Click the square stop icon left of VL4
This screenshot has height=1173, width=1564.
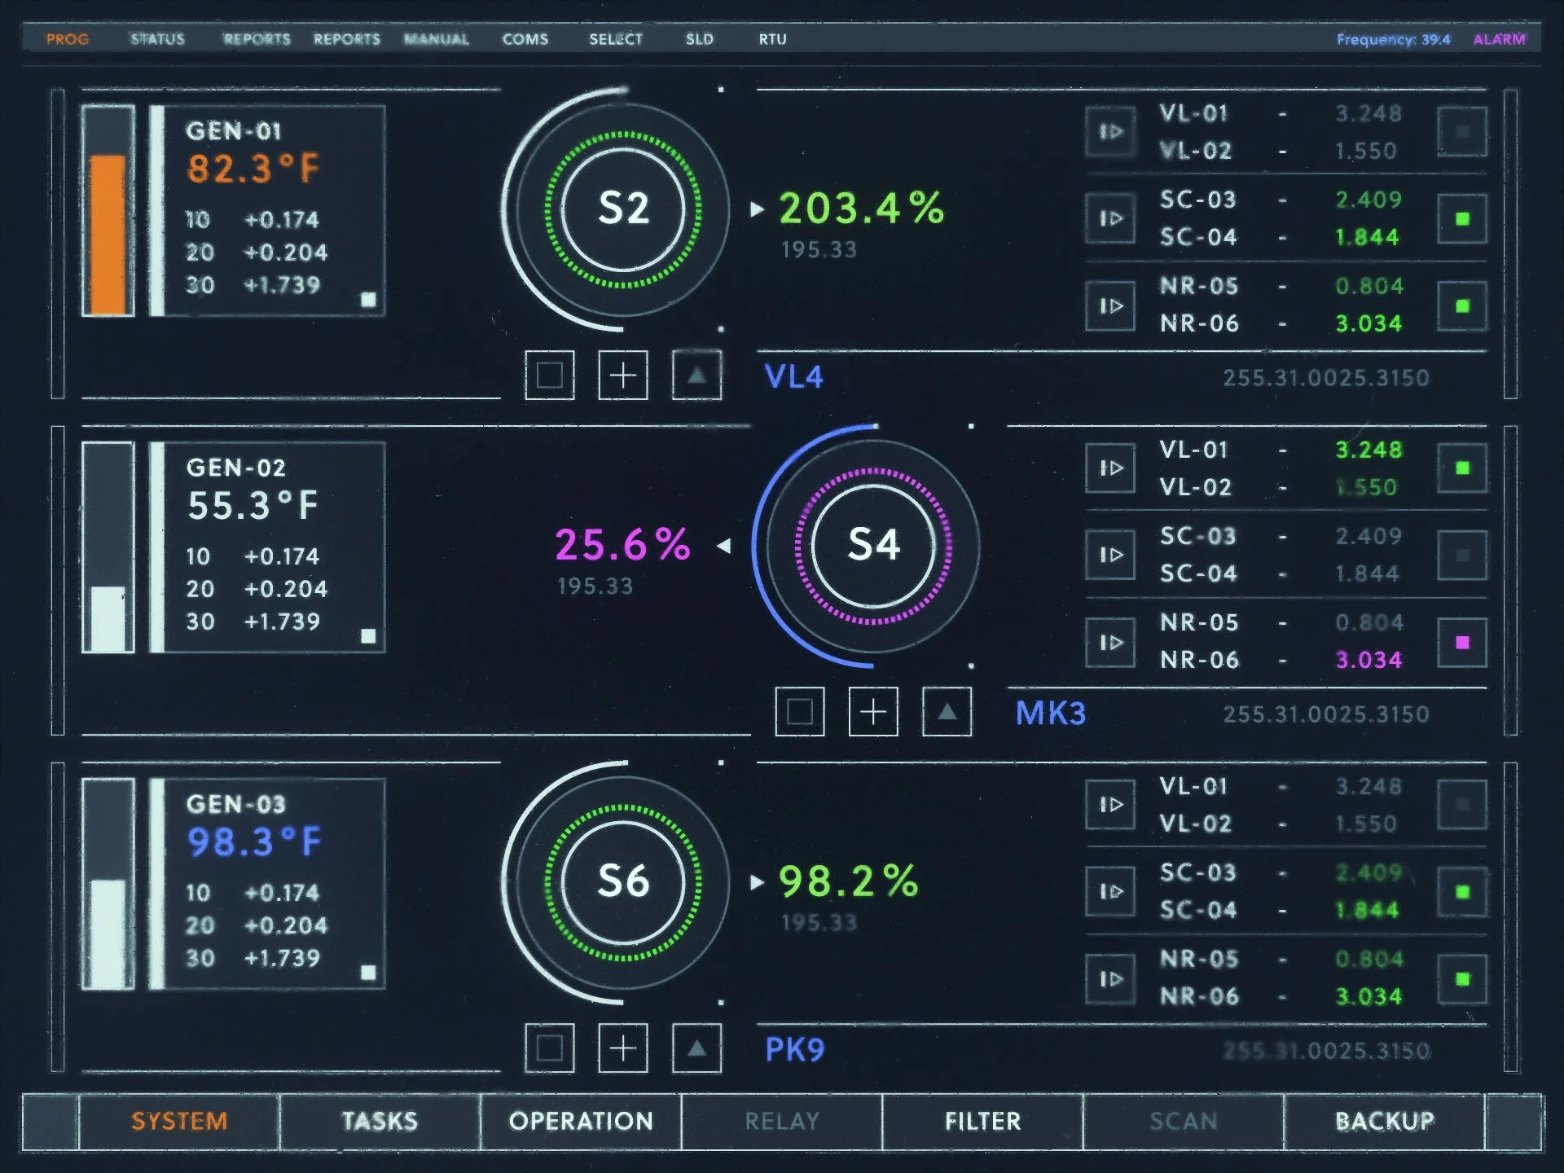click(x=550, y=376)
